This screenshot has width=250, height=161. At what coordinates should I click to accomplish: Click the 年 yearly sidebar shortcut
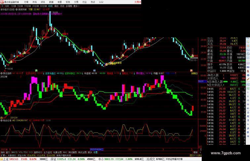coord(248,136)
